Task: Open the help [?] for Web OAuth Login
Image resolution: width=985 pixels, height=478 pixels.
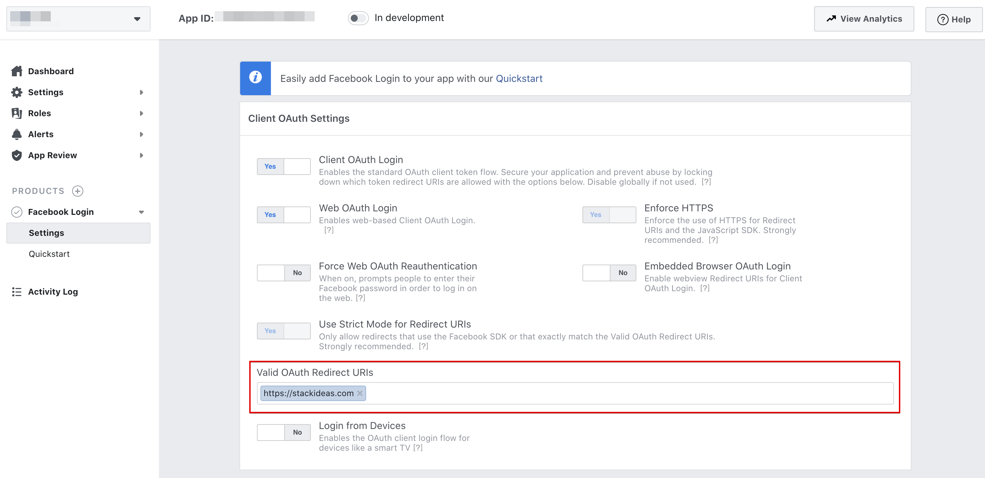Action: click(329, 230)
